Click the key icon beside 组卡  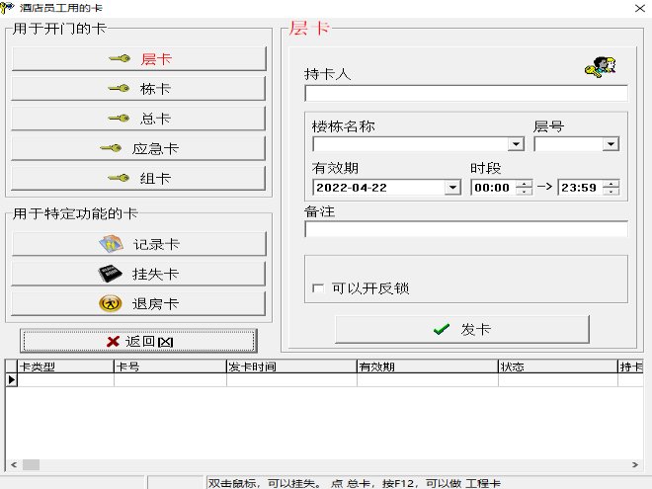(x=120, y=179)
